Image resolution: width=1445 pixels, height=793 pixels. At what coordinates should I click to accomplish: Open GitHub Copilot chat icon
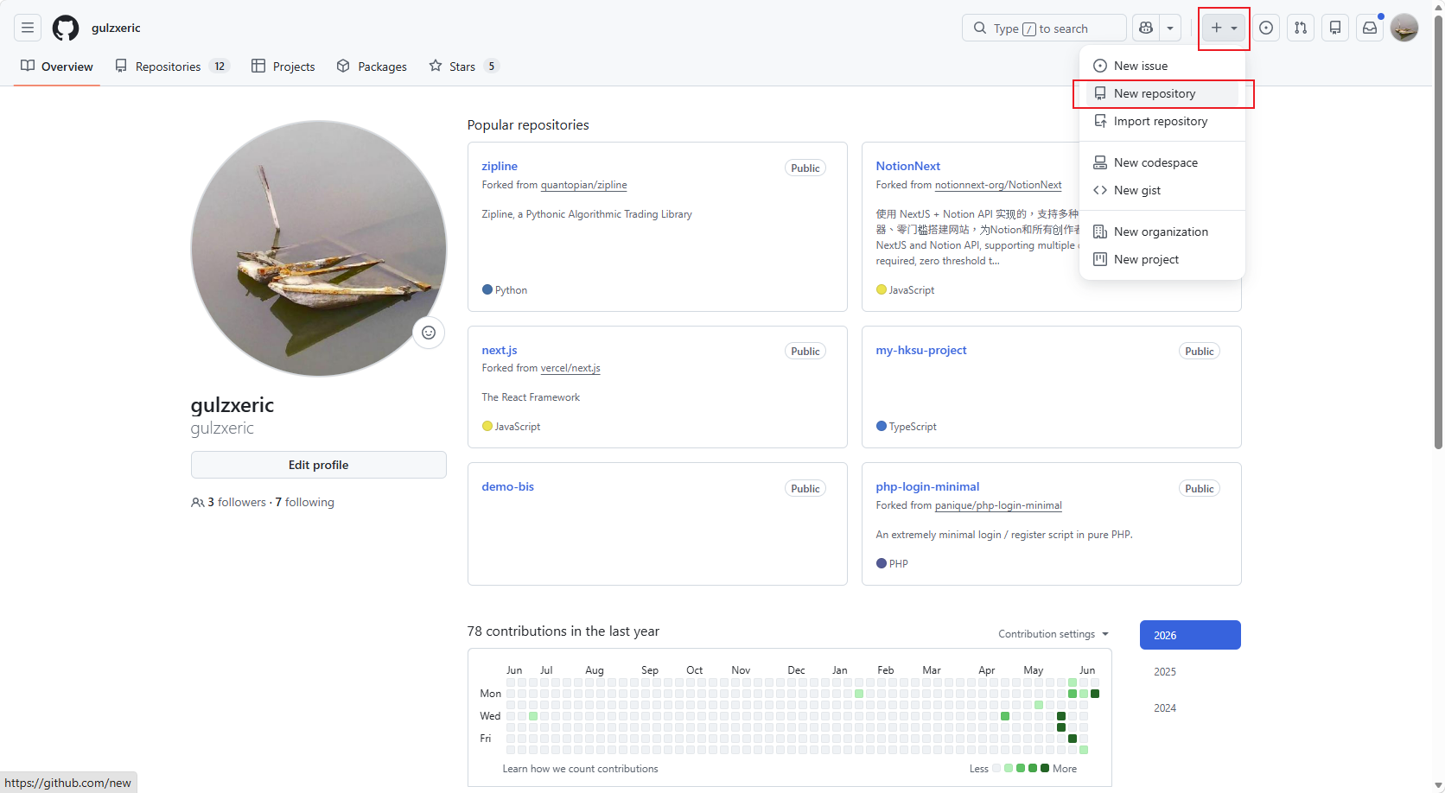[1146, 28]
